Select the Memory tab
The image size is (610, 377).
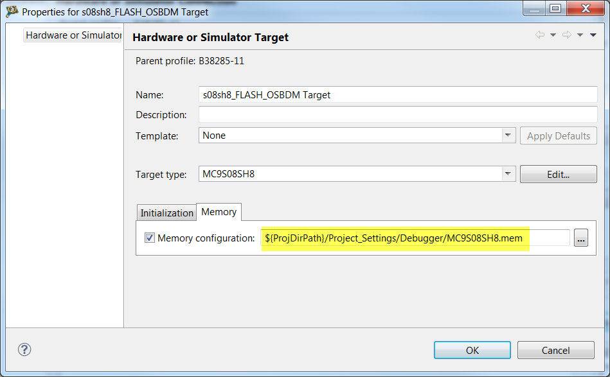pos(219,212)
